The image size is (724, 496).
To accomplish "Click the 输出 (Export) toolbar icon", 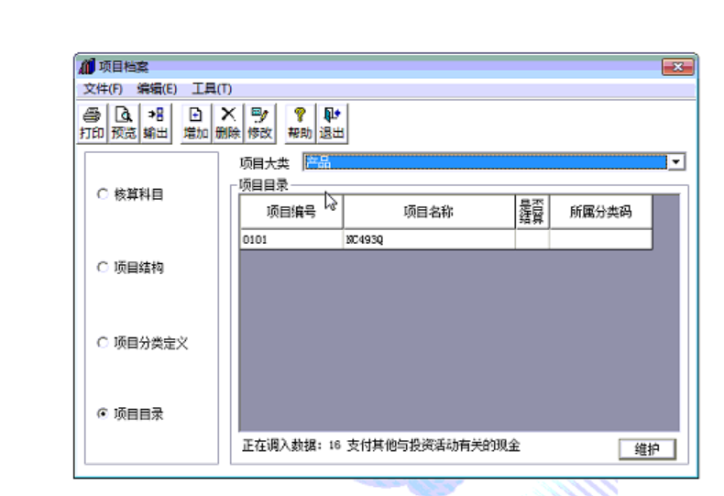I will tap(156, 123).
